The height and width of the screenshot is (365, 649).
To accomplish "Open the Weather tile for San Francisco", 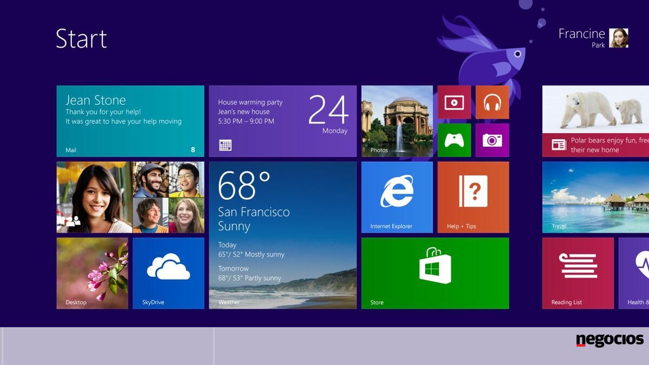I will point(283,235).
